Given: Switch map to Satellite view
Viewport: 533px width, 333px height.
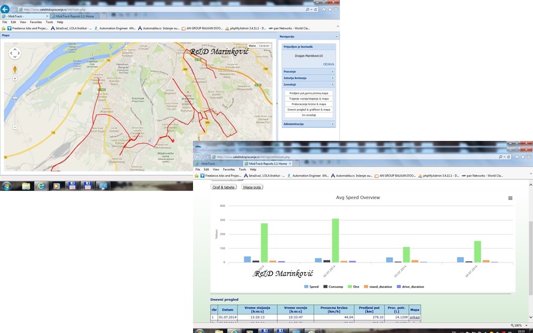Looking at the screenshot, I should (264, 46).
